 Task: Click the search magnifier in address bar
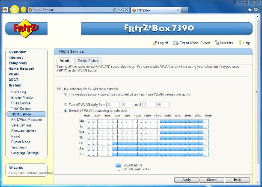pos(114,10)
